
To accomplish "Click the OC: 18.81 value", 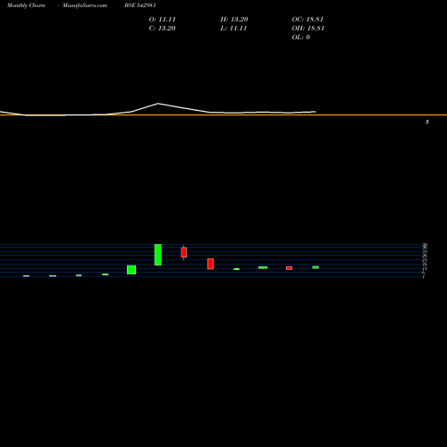I will pyautogui.click(x=308, y=20).
